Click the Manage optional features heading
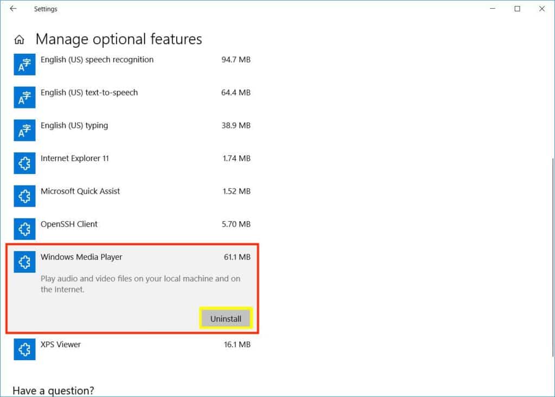The image size is (555, 397). 119,39
